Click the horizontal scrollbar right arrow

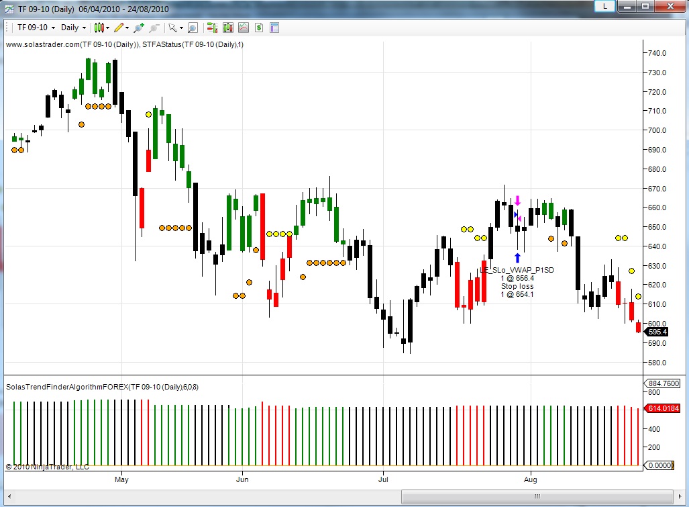680,496
